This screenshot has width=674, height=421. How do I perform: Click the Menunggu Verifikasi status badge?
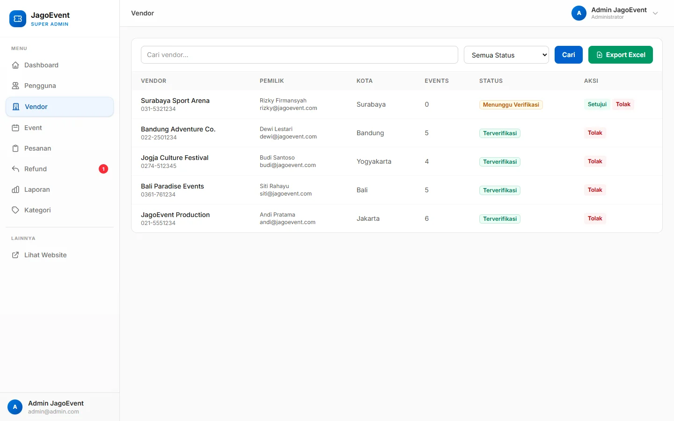pyautogui.click(x=511, y=105)
